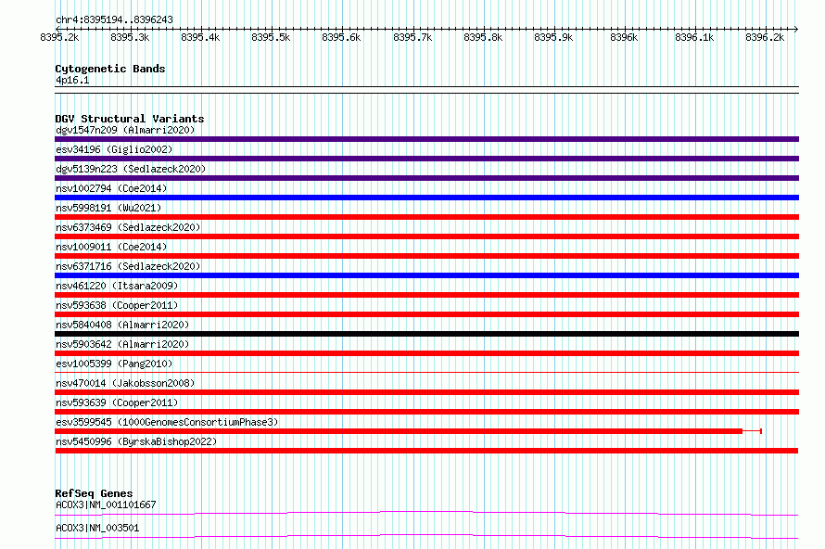Select the Cytogenetic Bands track title

(110, 69)
